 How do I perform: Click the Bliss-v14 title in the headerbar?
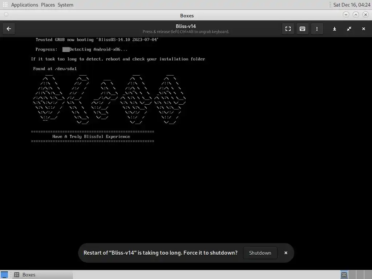click(x=186, y=26)
